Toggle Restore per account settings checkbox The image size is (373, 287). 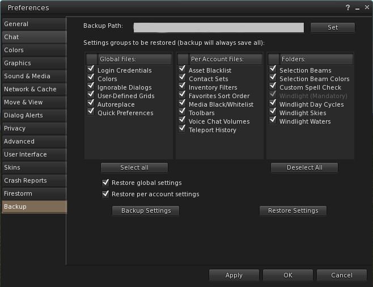pyautogui.click(x=105, y=194)
